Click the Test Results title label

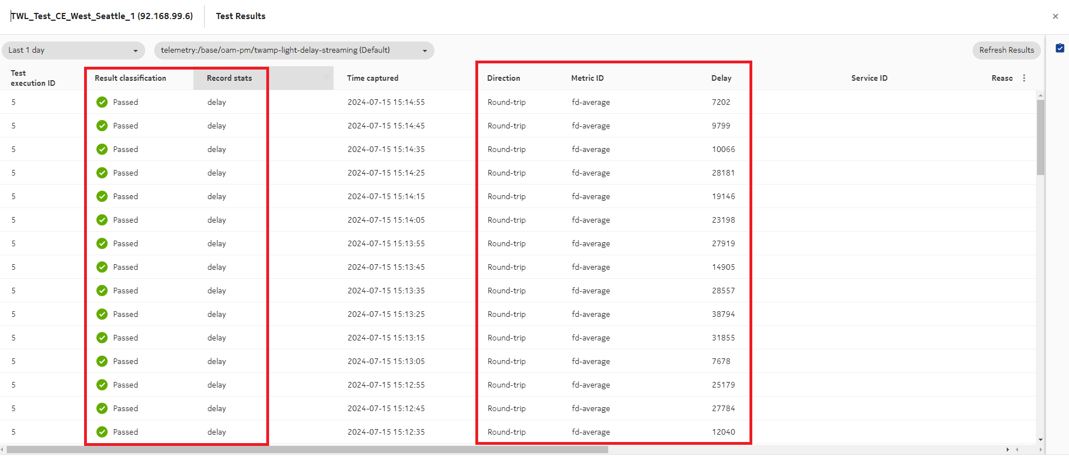240,16
